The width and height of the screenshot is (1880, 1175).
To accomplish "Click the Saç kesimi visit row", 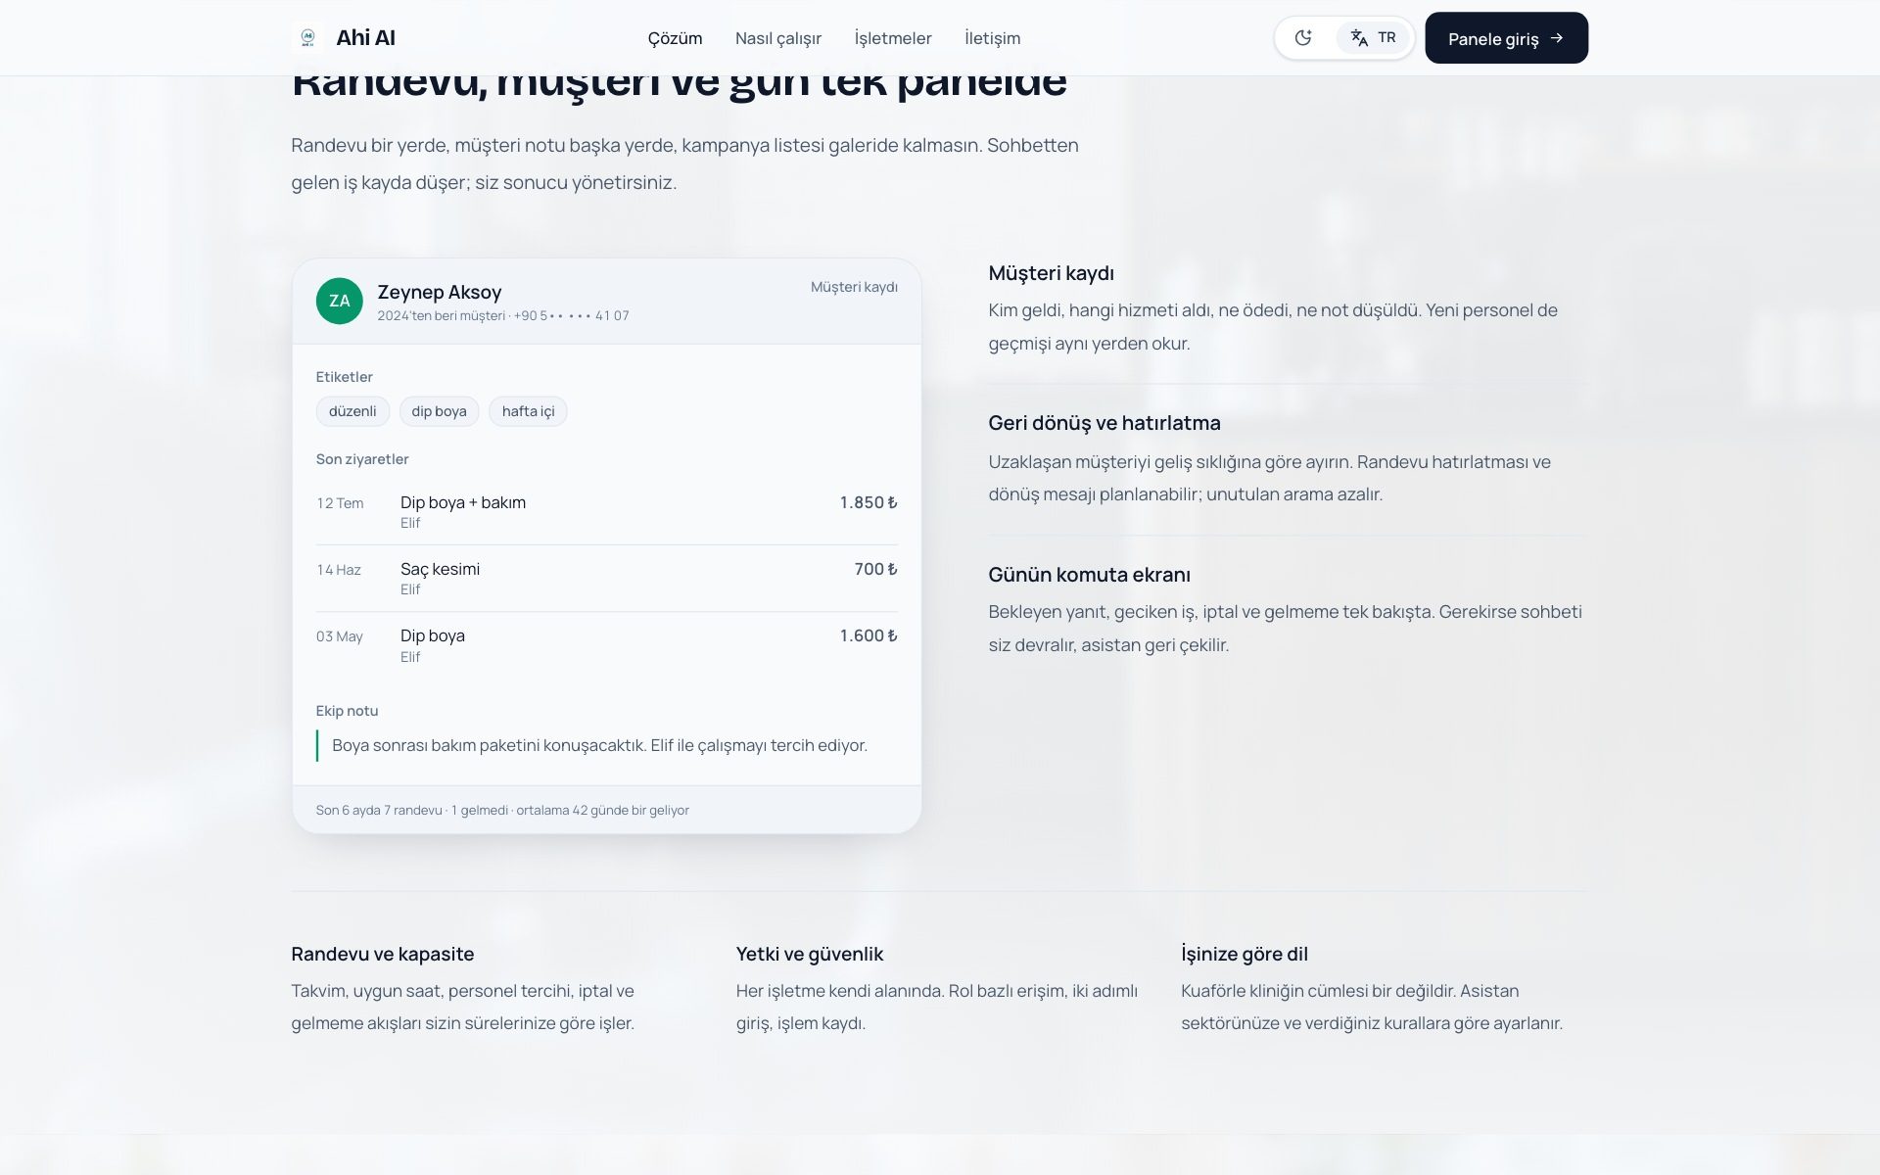I will tap(606, 579).
